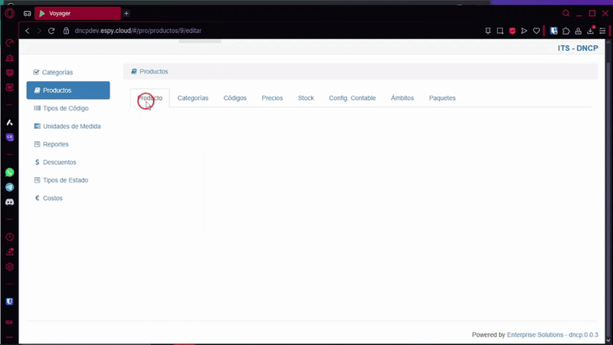Open WhatsApp in the browser sidebar
This screenshot has height=345, width=613.
tap(10, 172)
